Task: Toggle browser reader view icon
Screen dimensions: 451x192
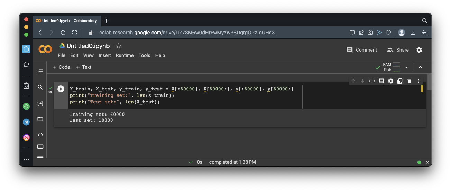Action: pyautogui.click(x=352, y=33)
